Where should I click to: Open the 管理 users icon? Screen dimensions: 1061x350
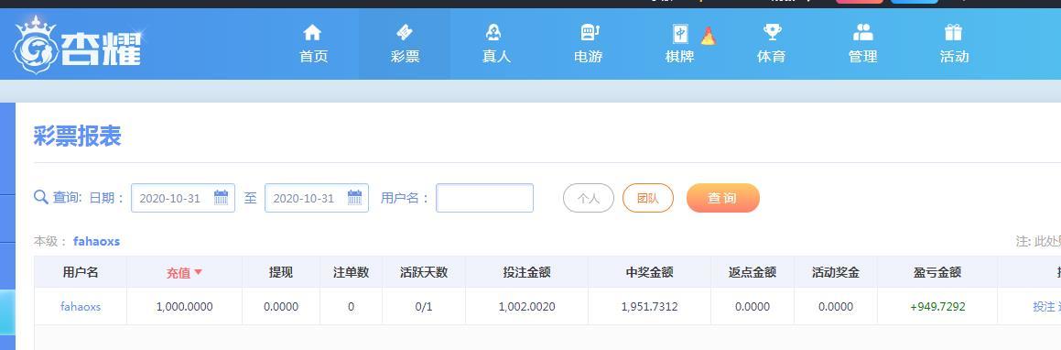pyautogui.click(x=862, y=32)
